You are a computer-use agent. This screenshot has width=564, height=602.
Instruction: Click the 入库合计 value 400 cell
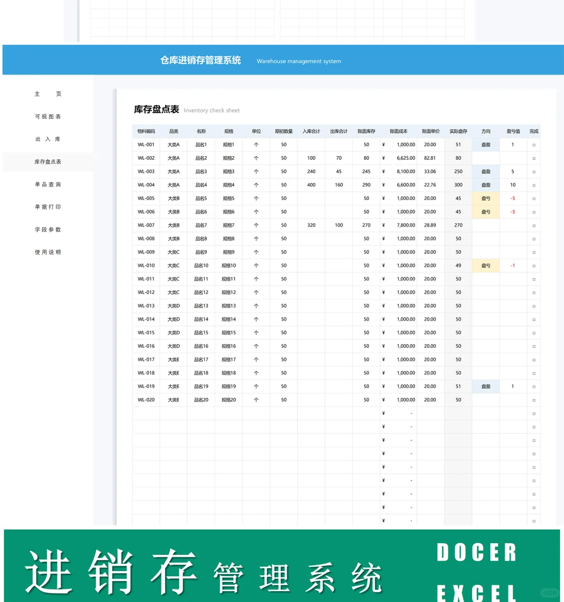tap(311, 185)
